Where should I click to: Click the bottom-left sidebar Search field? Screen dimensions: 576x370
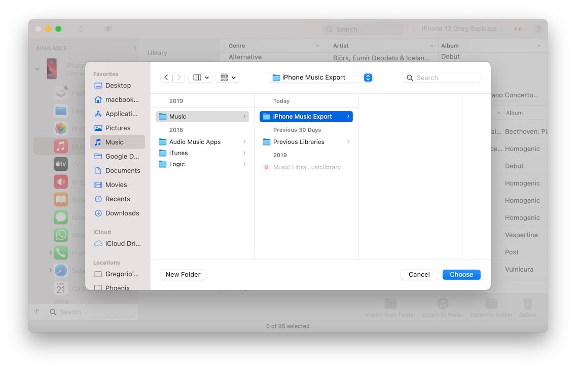(90, 312)
